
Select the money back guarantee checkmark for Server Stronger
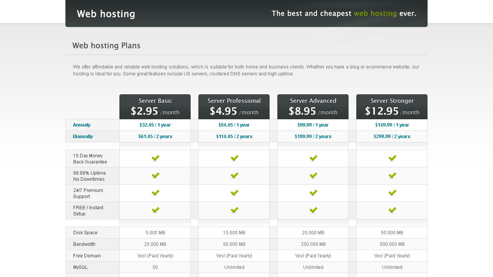(x=392, y=158)
